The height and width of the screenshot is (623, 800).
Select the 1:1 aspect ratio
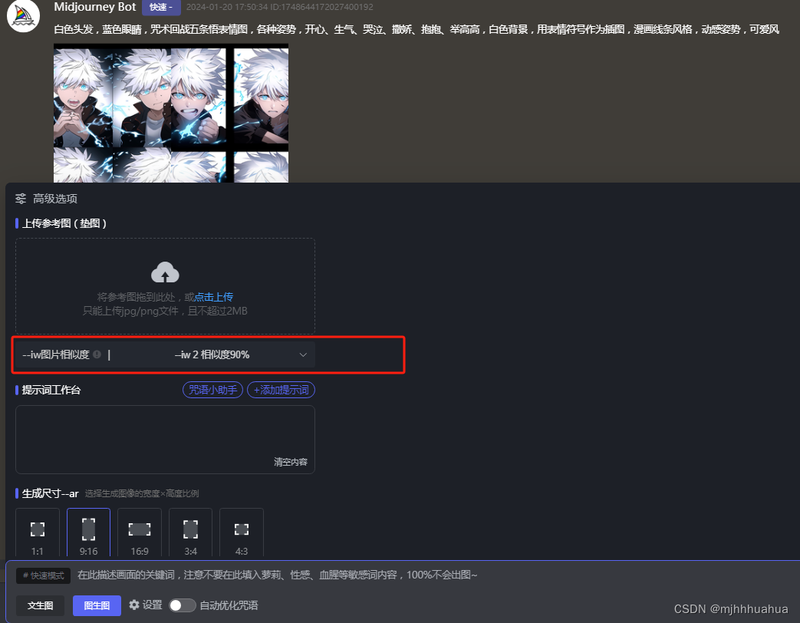tap(38, 532)
